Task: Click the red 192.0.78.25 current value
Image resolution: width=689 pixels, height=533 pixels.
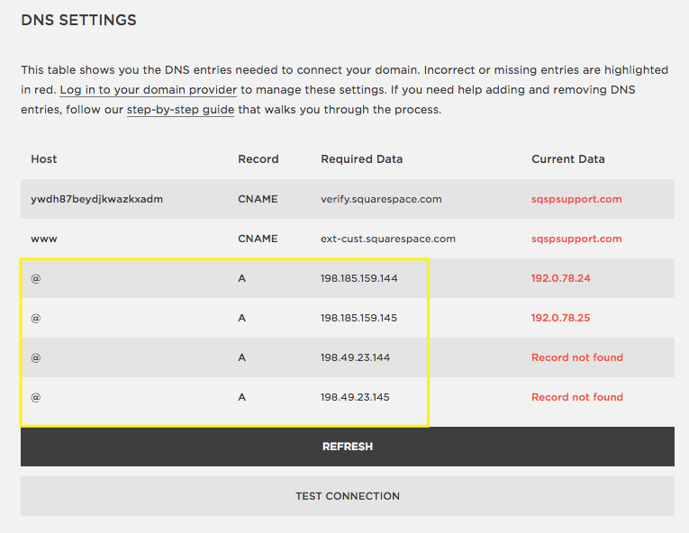Action: tap(560, 318)
